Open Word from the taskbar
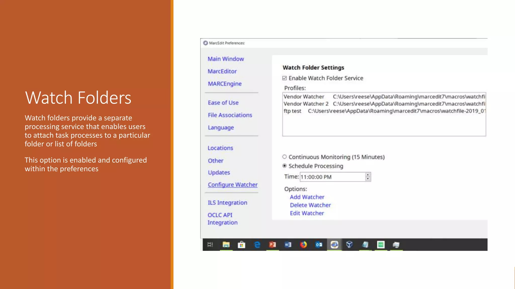This screenshot has width=515, height=289. point(288,244)
